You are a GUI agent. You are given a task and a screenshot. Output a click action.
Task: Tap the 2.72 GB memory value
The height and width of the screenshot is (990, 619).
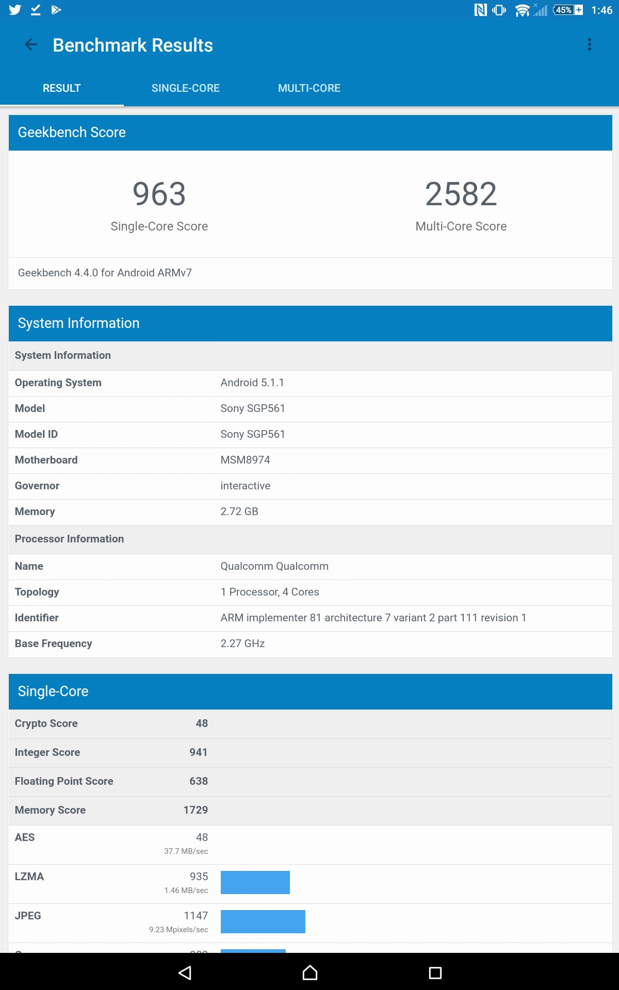point(239,511)
